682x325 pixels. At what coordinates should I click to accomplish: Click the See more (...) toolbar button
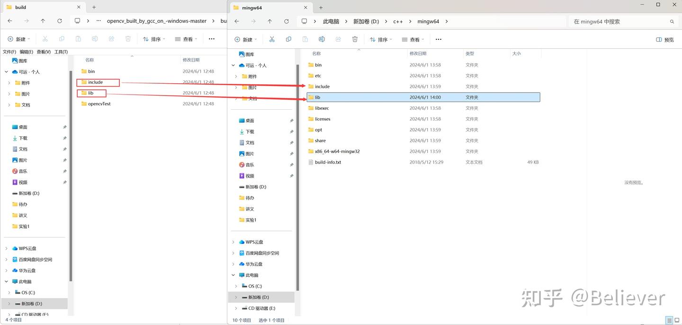[438, 39]
